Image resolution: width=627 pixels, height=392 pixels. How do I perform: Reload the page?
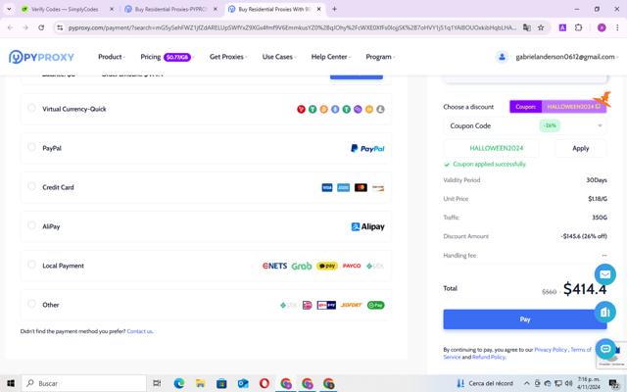[x=41, y=27]
